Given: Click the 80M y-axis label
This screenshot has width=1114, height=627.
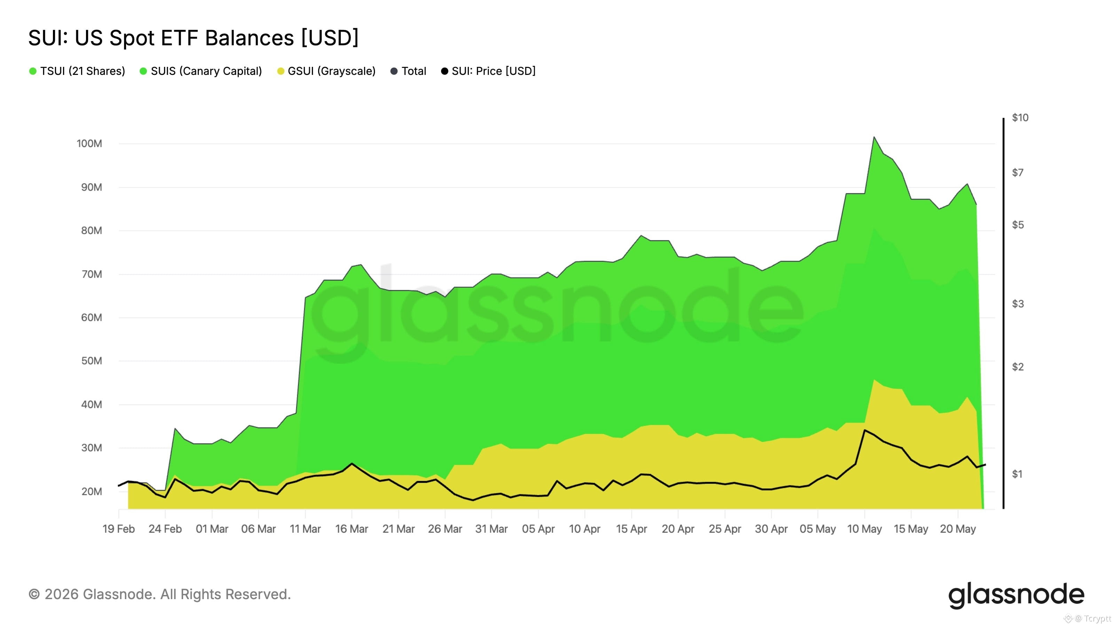Looking at the screenshot, I should point(92,231).
